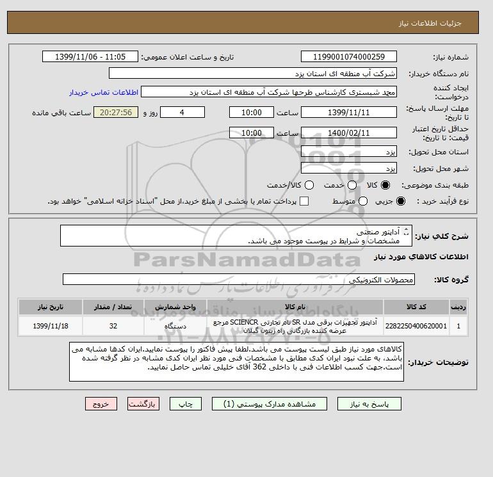This screenshot has height=477, width=493.
Task: Click the remaining days field showing 4
Action: tap(182, 112)
